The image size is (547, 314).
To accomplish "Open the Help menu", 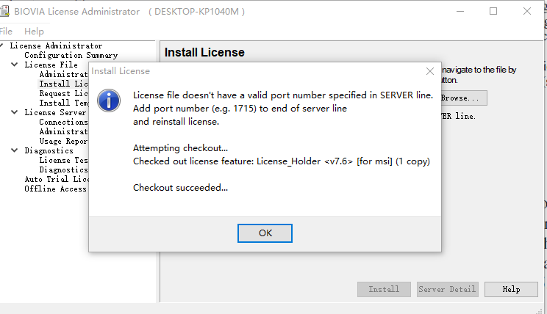I will [34, 32].
